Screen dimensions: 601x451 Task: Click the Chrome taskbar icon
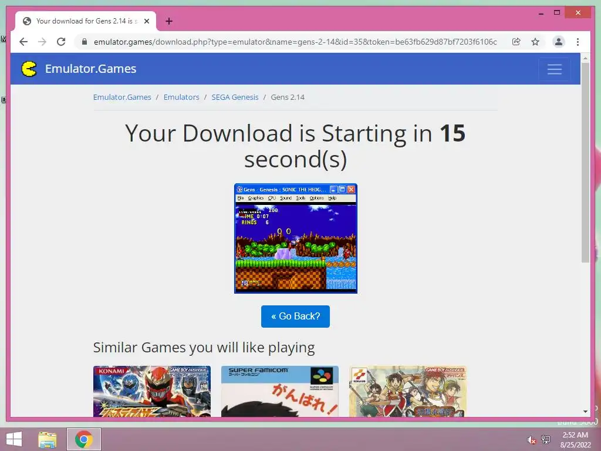84,439
